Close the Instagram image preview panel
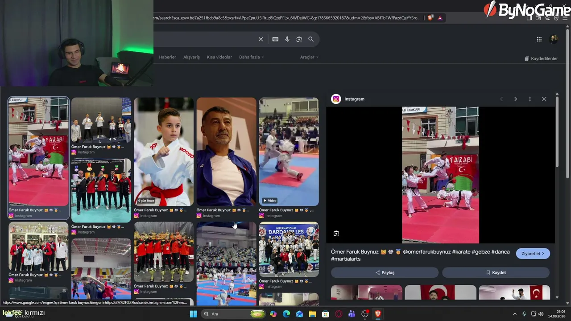This screenshot has width=571, height=321. [544, 99]
